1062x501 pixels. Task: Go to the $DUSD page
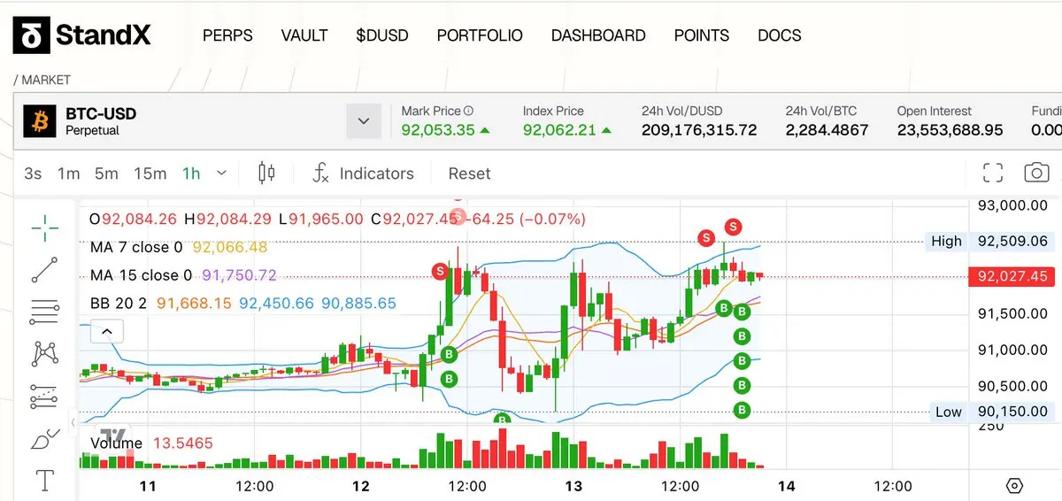click(382, 35)
